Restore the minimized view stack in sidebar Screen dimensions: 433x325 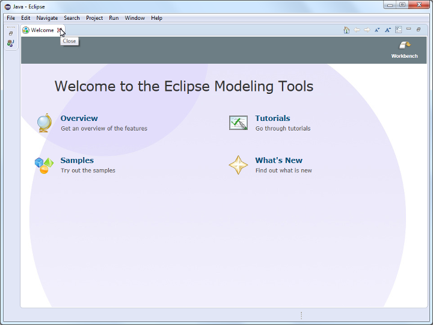[x=11, y=34]
